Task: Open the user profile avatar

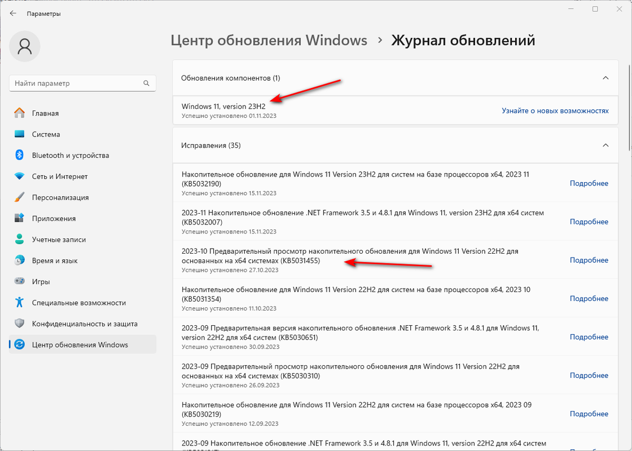Action: click(25, 46)
